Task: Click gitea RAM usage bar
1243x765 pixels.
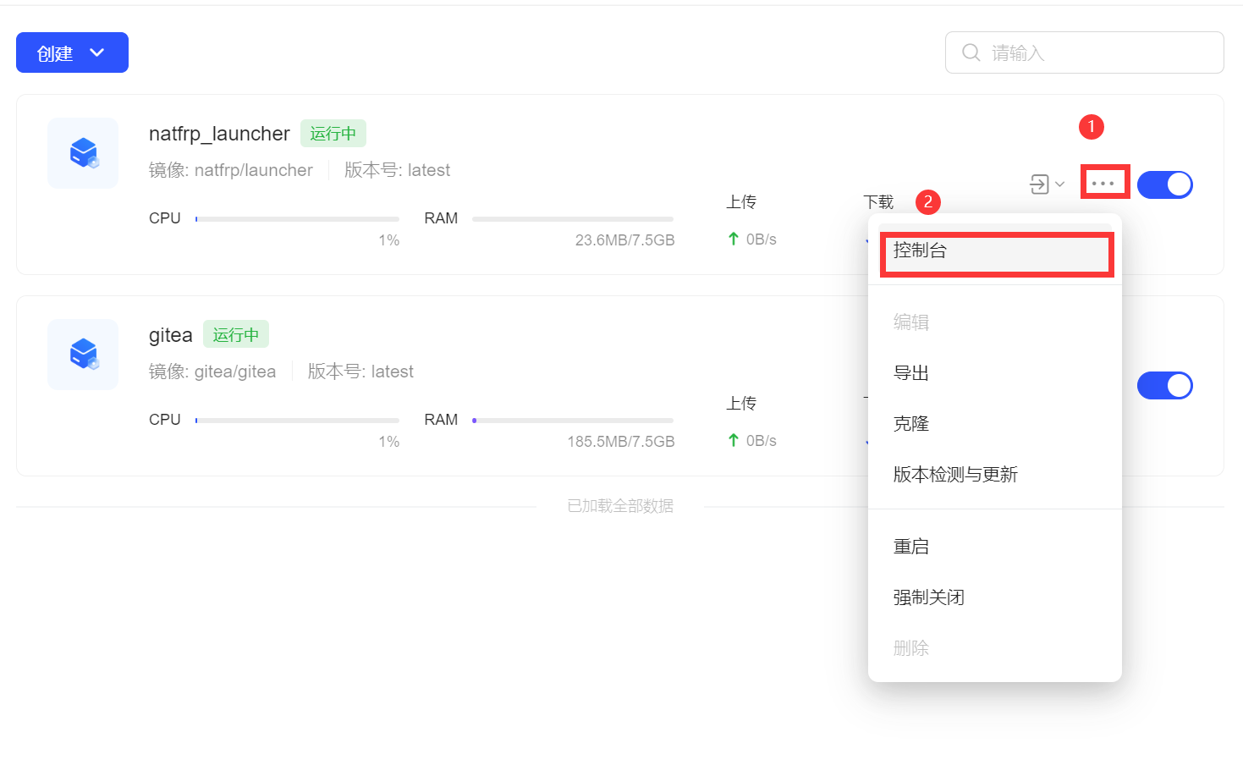Action: point(573,421)
